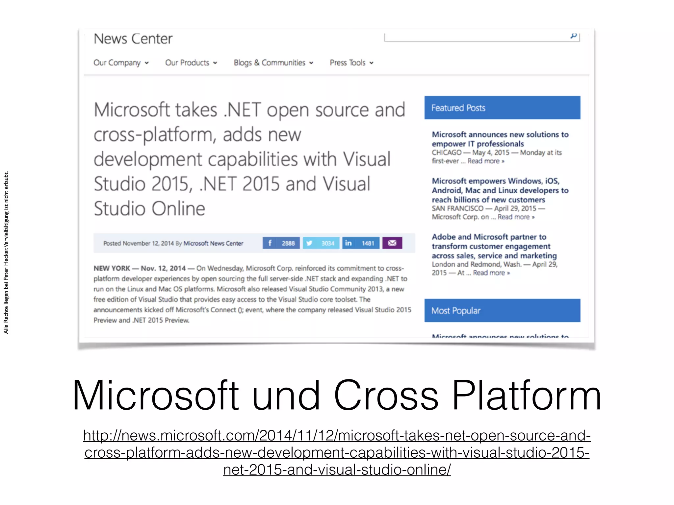Share article via Facebook icon
Screen dimensions: 674x505
pos(270,243)
